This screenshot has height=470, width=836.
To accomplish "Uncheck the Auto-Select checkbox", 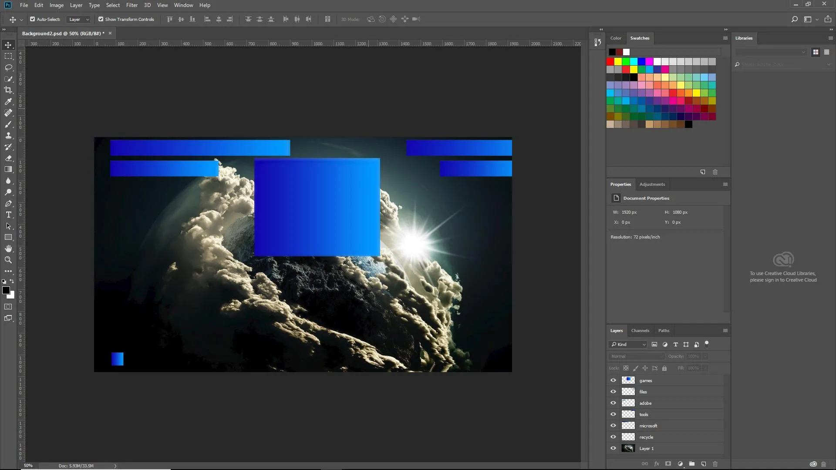I will click(32, 19).
